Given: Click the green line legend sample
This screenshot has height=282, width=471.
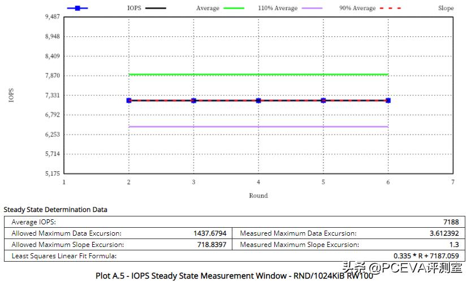Looking at the screenshot, I should click(x=234, y=8).
